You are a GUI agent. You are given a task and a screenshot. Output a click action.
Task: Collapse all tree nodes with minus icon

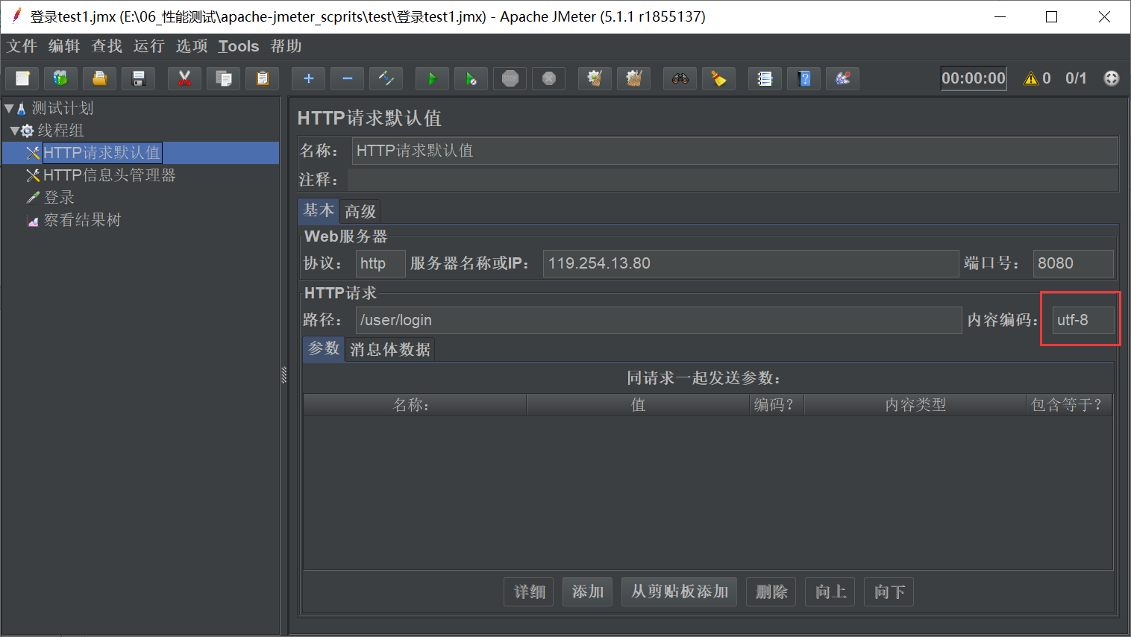coord(347,78)
